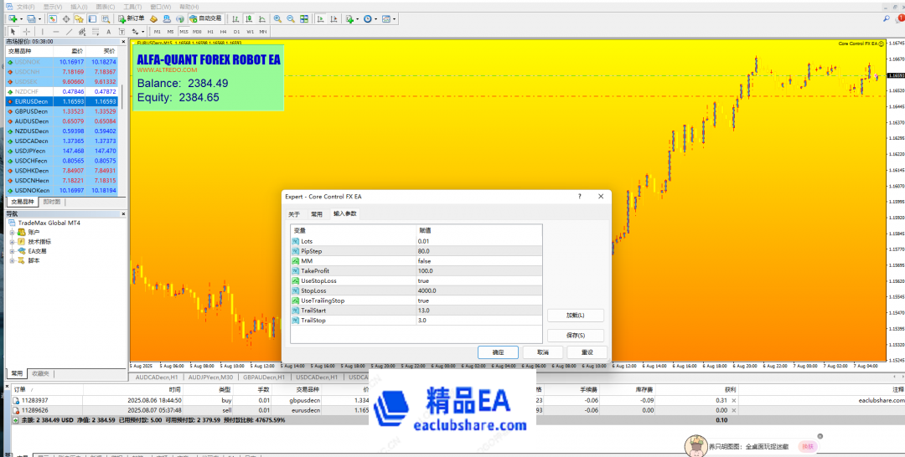Switch chart to candlestick icon
Screen dimensions: 905x457
click(249, 18)
